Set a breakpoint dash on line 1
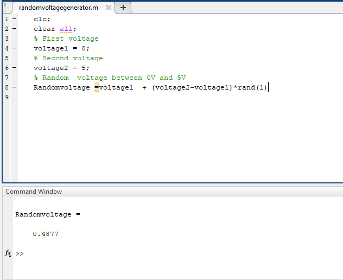343x280 pixels. coord(15,19)
